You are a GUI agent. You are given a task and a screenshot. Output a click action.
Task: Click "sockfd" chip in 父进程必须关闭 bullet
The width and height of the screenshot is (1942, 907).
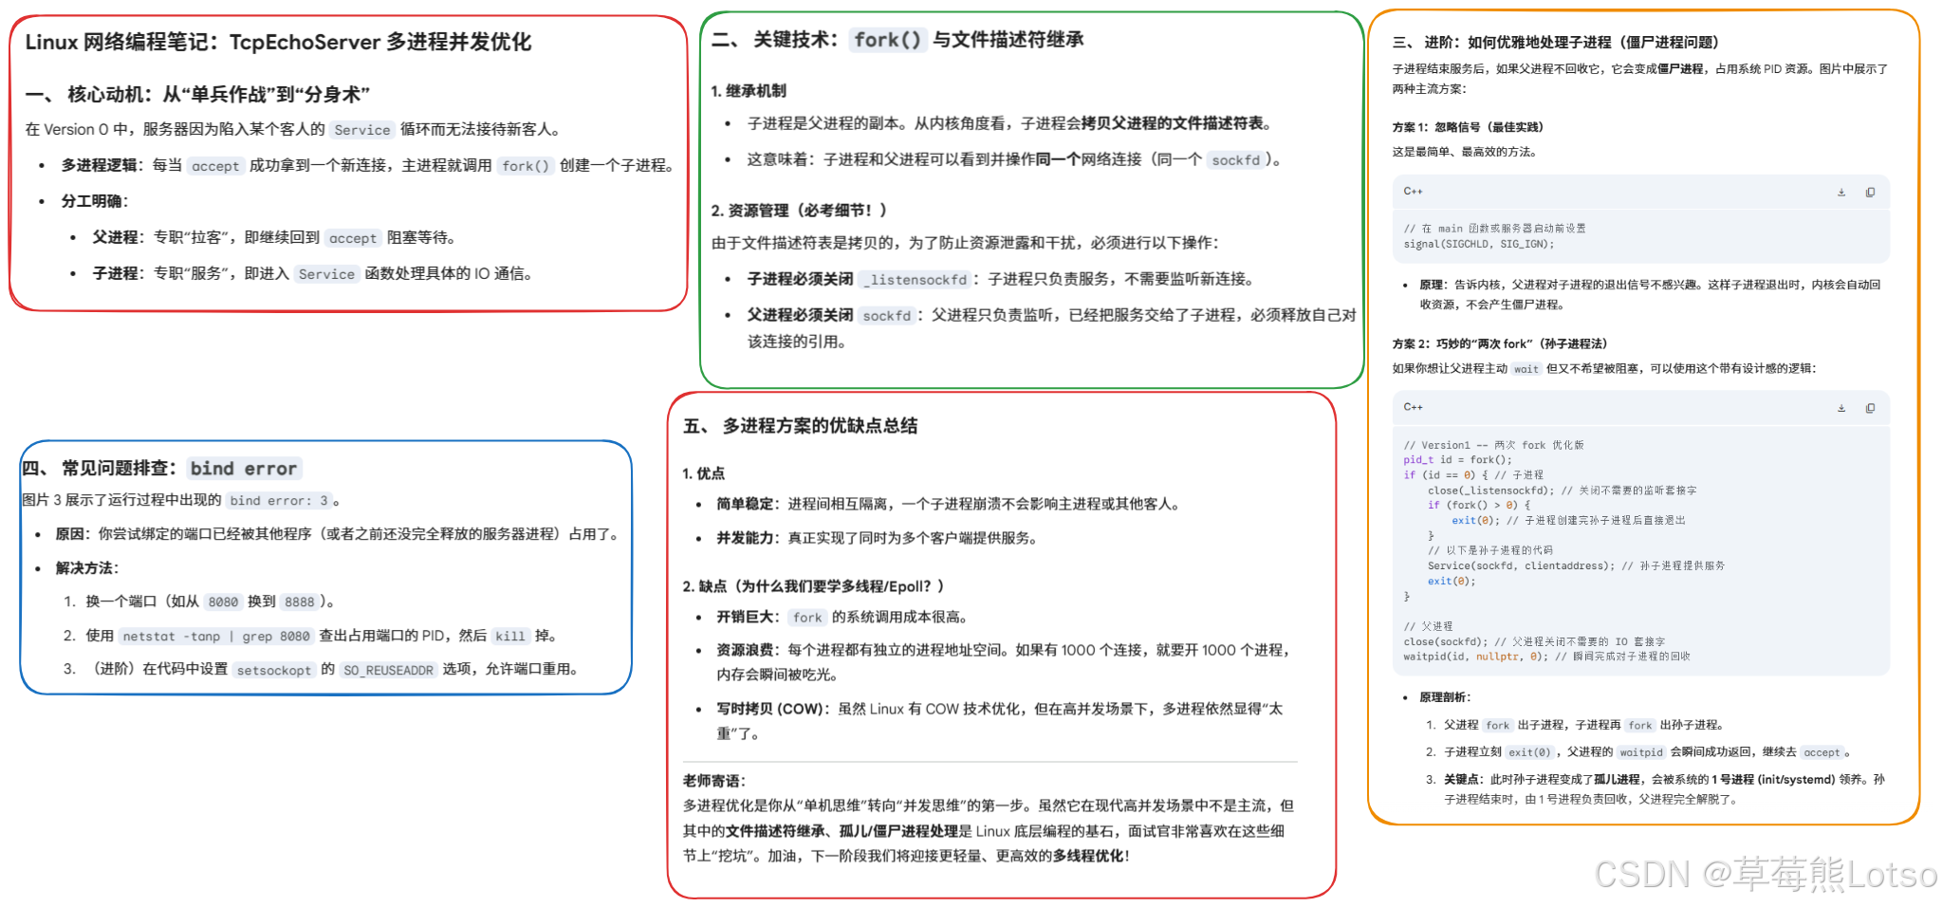click(x=887, y=316)
